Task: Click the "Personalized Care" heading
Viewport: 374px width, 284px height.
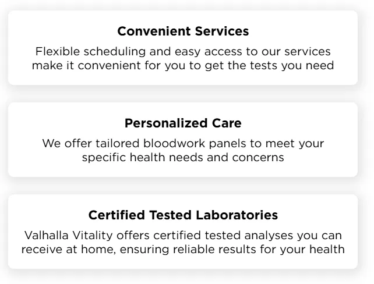Action: (x=183, y=123)
